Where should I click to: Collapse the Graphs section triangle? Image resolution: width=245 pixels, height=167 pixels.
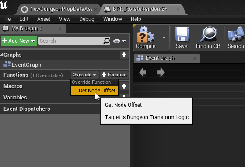pos(1,55)
